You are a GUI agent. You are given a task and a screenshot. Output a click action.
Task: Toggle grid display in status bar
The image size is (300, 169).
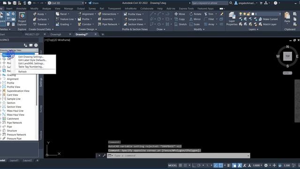pyautogui.click(x=180, y=165)
